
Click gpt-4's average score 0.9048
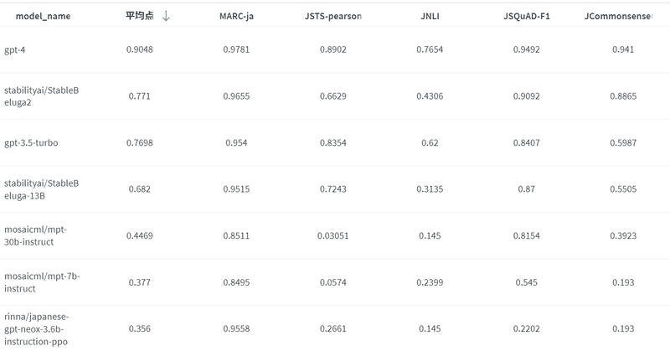pos(140,49)
